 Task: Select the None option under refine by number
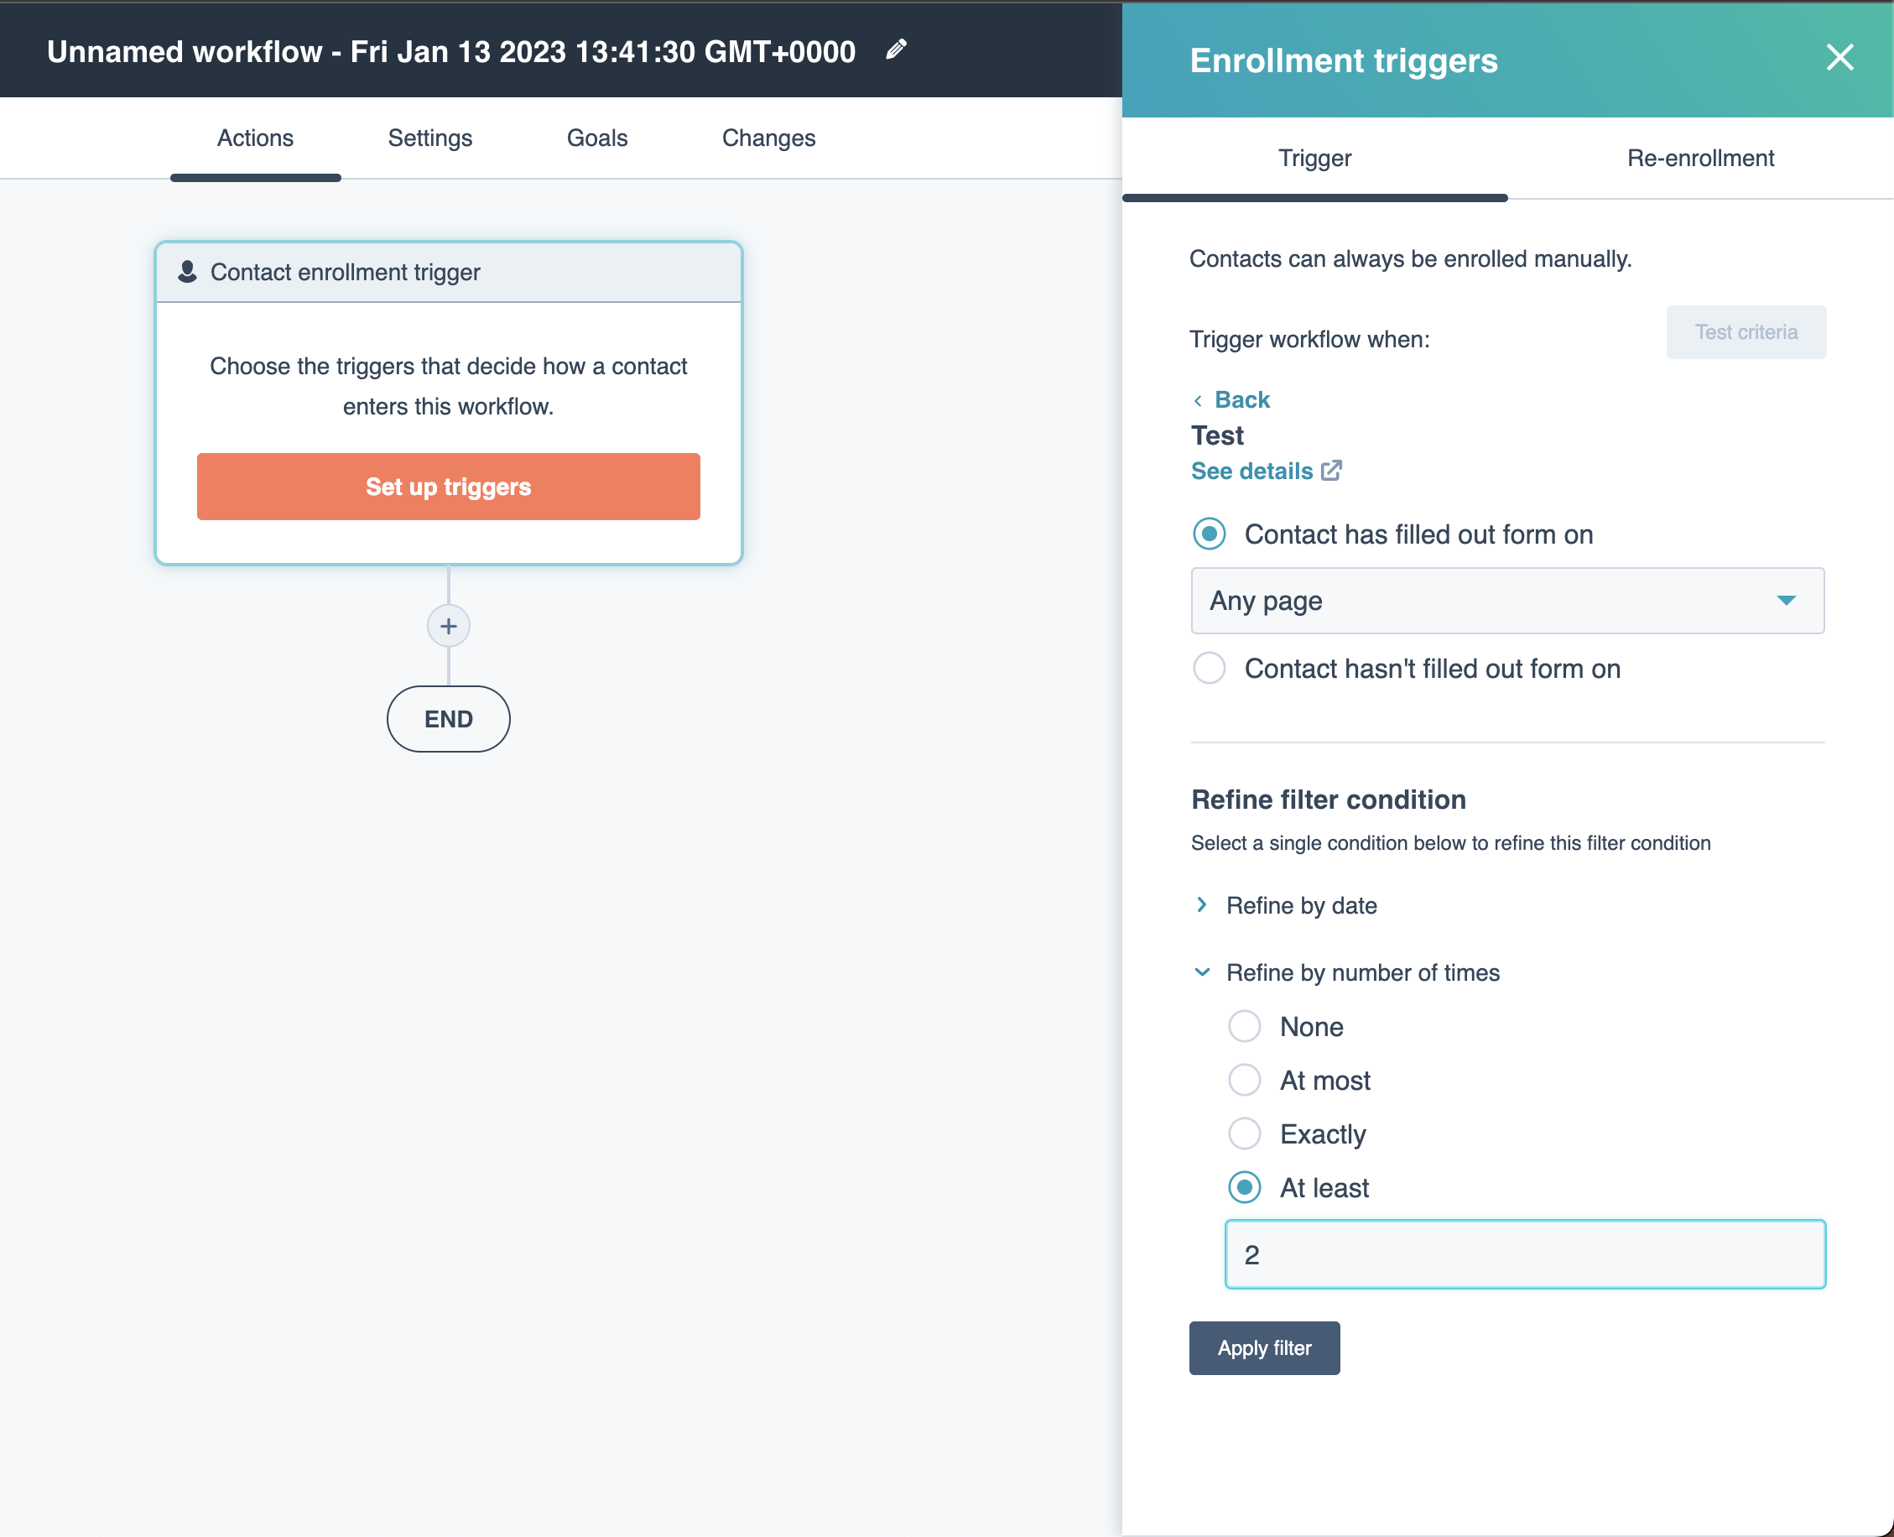click(1245, 1026)
